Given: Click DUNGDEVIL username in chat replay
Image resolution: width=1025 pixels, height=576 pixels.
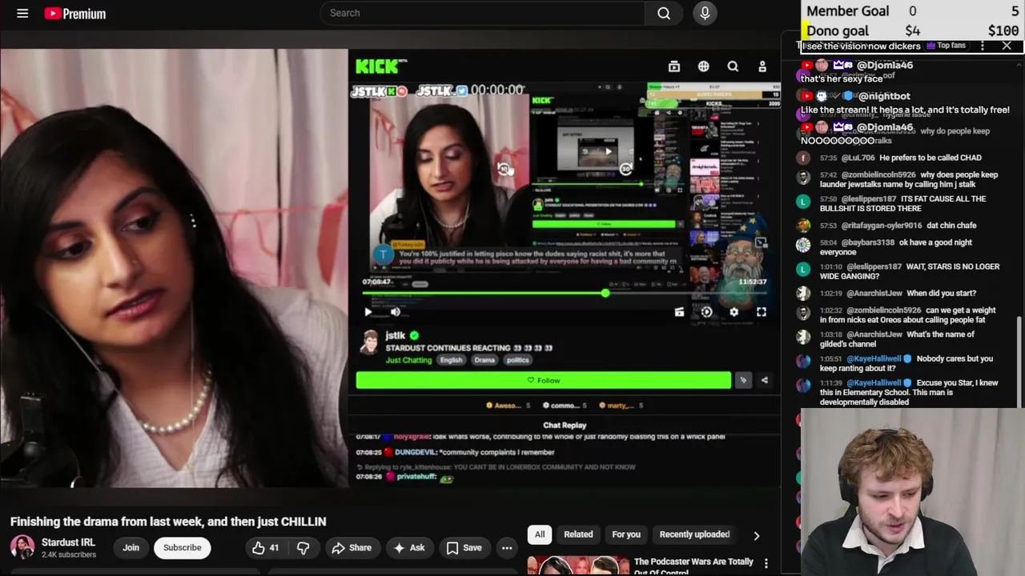Looking at the screenshot, I should point(415,452).
